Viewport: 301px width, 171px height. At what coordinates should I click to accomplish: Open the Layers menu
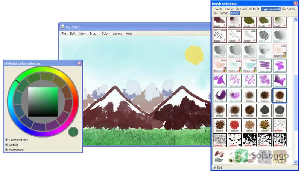tap(117, 33)
